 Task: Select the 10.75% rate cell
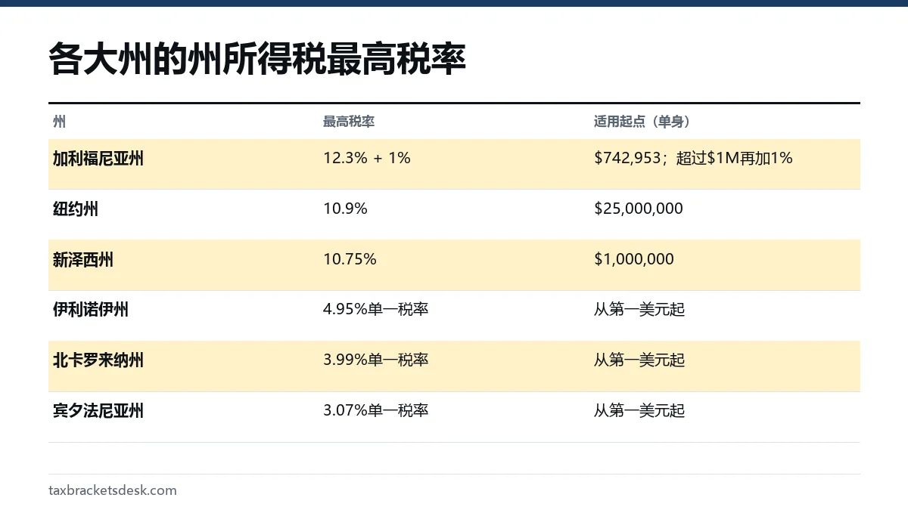[x=350, y=259]
